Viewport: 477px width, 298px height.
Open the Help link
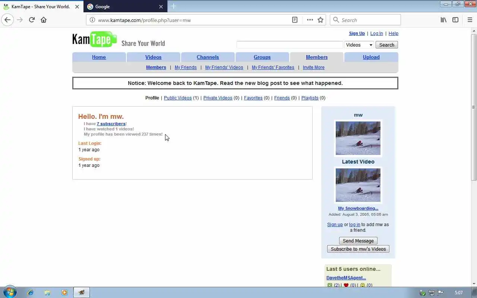click(x=393, y=34)
